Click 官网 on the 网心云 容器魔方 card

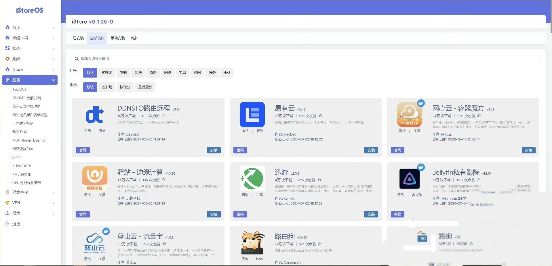point(398,150)
